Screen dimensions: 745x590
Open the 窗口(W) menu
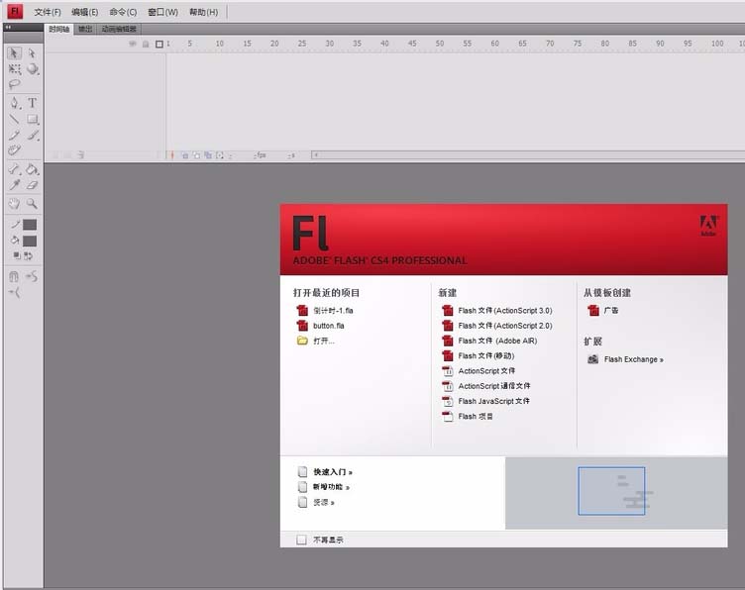(x=162, y=12)
